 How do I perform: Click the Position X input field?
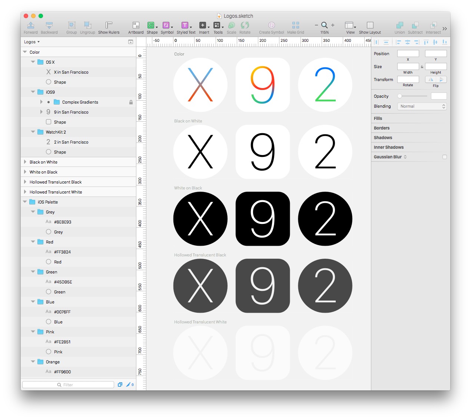tap(408, 54)
